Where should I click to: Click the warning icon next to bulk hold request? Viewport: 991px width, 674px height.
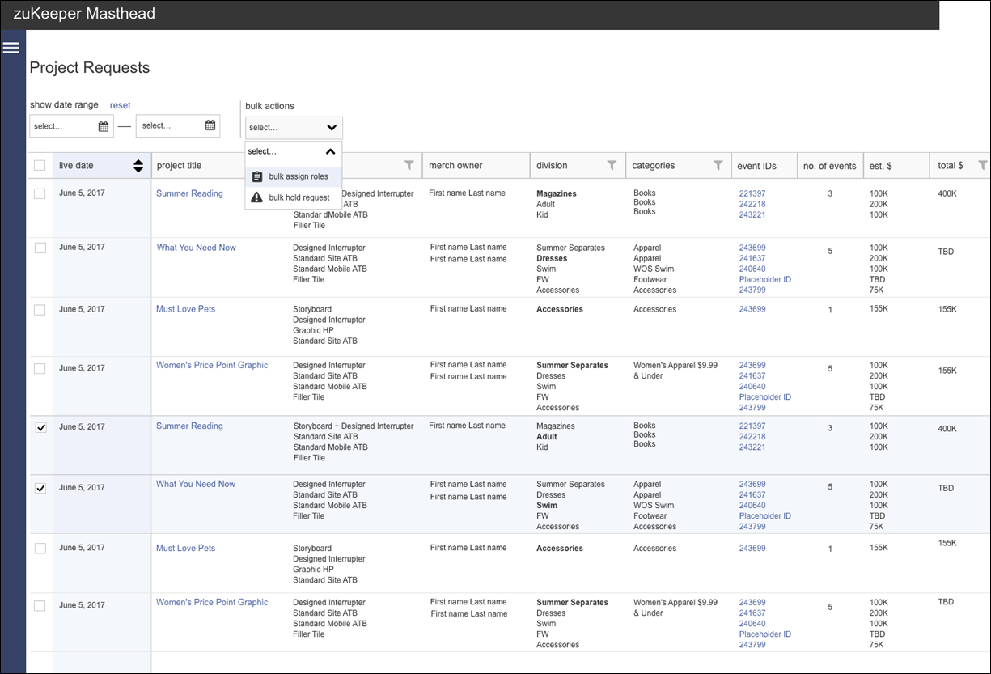pos(256,197)
